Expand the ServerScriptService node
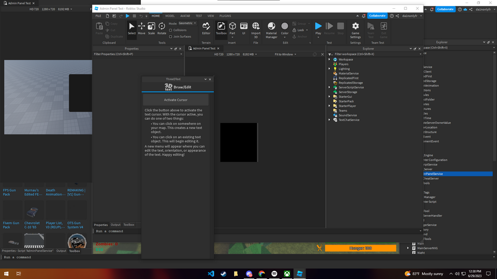Screen dimensions: 497x279 click(x=329, y=87)
